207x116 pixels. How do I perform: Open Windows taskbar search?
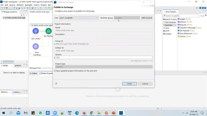(11, 113)
